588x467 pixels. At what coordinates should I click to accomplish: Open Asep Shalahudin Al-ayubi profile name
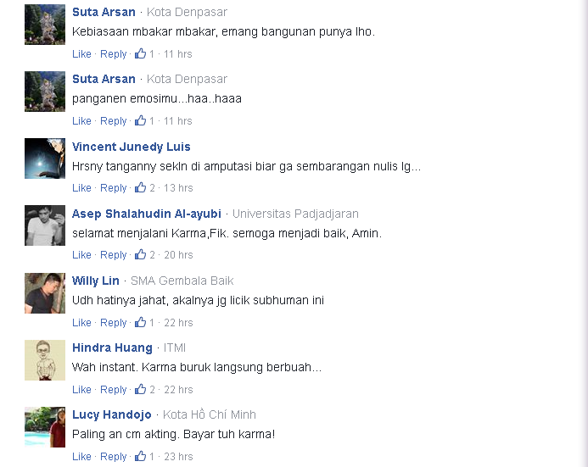147,214
